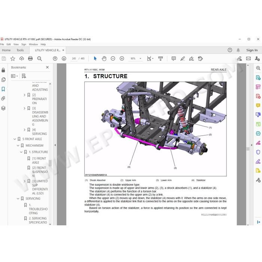Image resolution: width=262 pixels, height=262 pixels.
Task: Open the [2] FRONT SUSPENSION bookmark
Action: [40, 172]
